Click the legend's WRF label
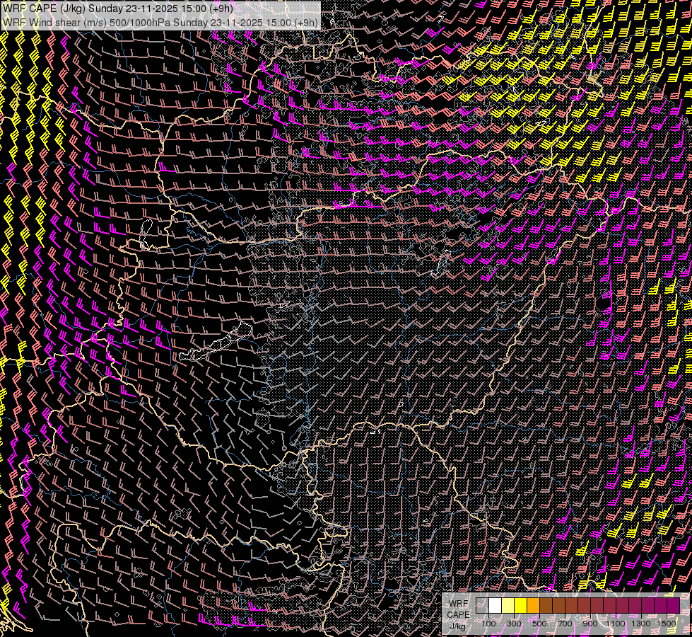 tap(459, 604)
